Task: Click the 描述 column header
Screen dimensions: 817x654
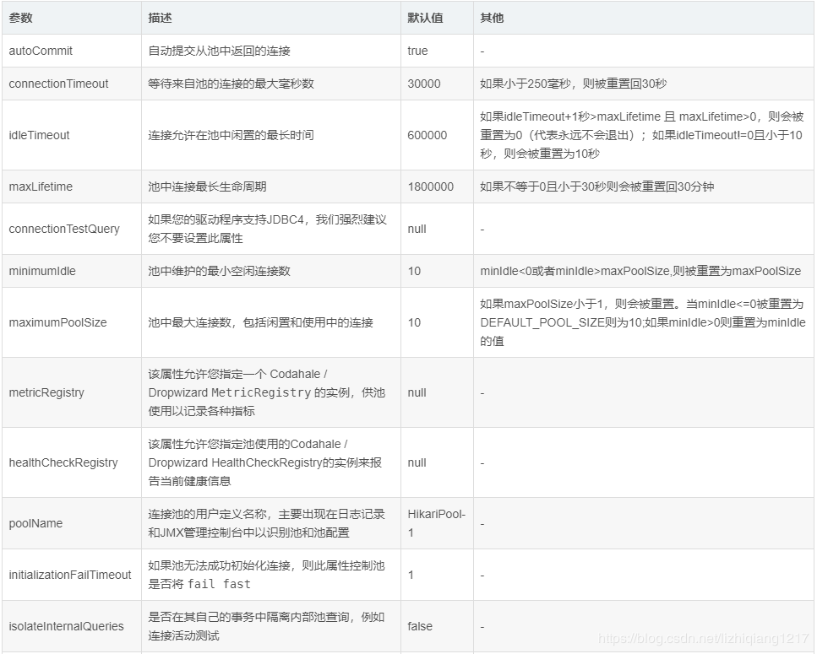Action: pyautogui.click(x=160, y=18)
